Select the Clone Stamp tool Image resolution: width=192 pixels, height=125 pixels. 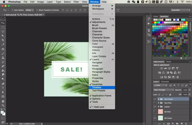click(x=3, y=58)
